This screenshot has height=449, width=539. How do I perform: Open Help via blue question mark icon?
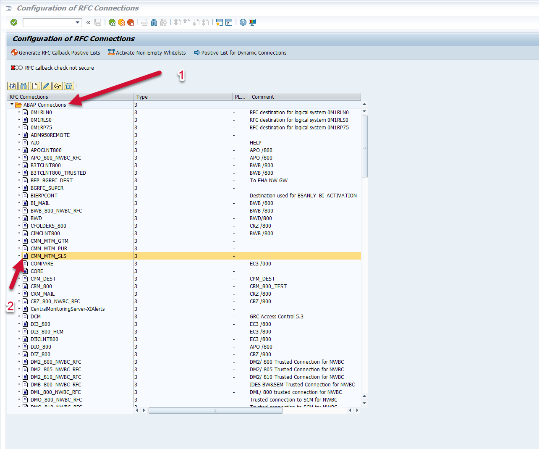coord(243,22)
